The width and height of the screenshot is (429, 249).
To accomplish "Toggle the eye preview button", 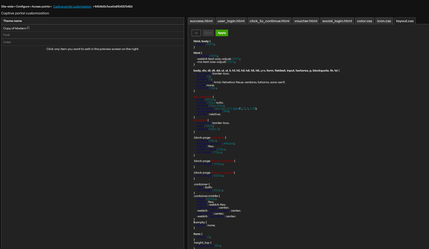I will [196, 33].
